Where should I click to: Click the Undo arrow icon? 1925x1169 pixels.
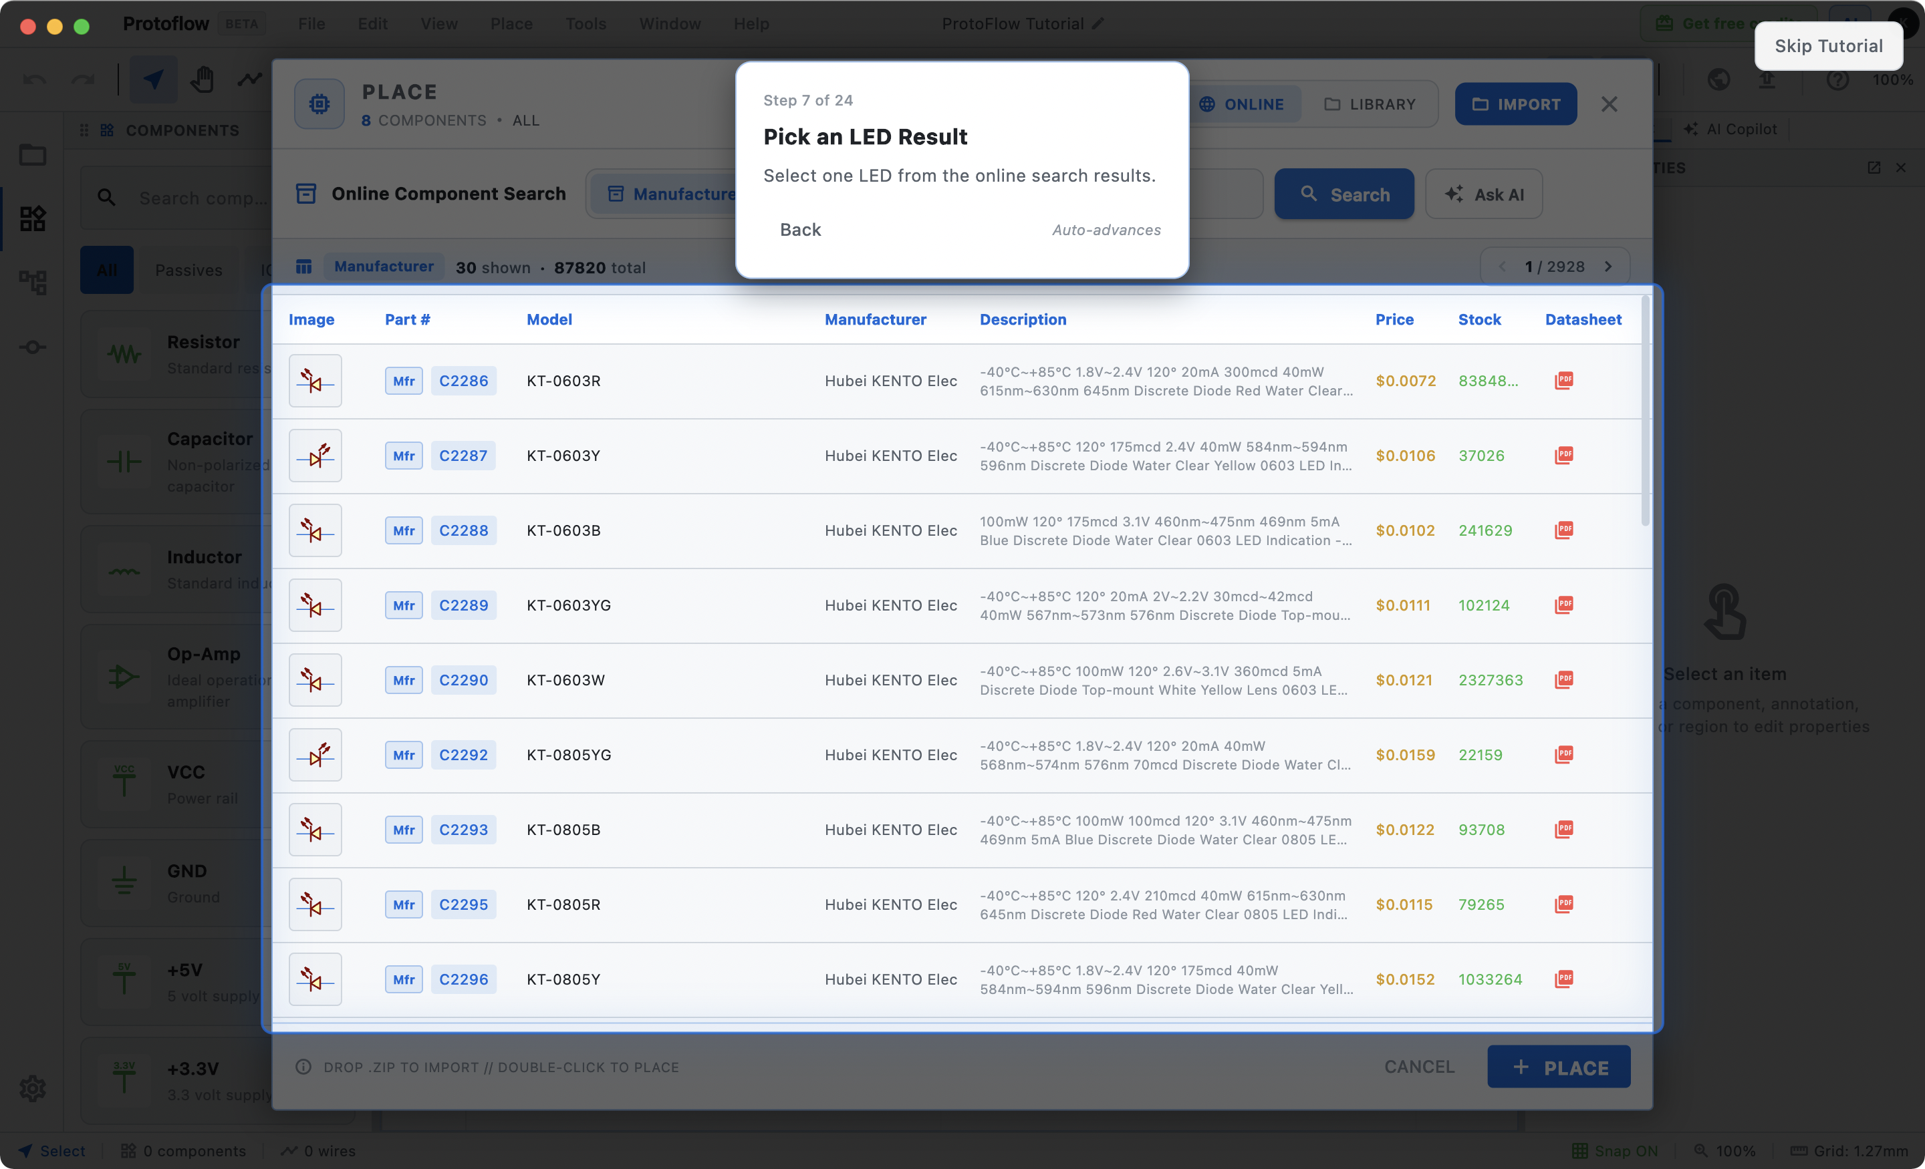click(x=34, y=79)
